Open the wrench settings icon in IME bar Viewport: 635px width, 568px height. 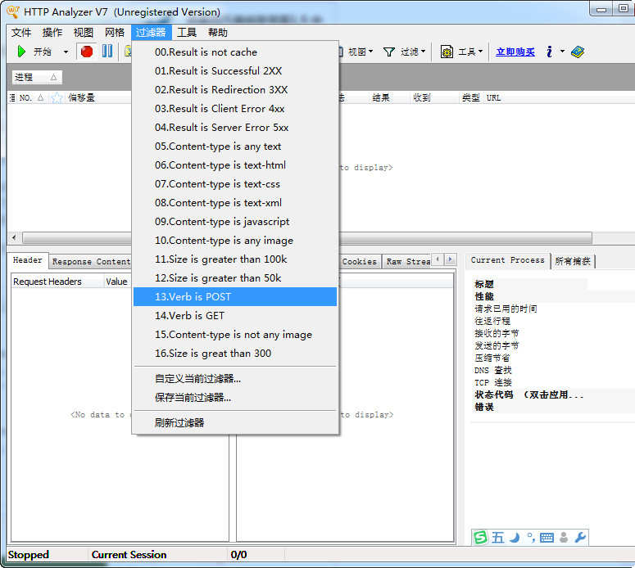click(580, 538)
